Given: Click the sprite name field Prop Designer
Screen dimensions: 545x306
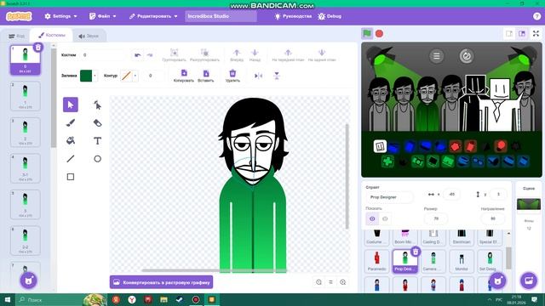Looking at the screenshot, I should 390,197.
